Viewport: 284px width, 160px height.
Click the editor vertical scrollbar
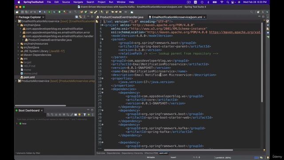pos(262,62)
